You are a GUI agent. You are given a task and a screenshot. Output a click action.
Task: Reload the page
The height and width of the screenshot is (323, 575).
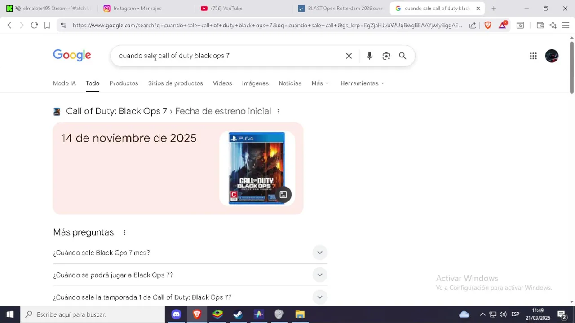point(34,25)
